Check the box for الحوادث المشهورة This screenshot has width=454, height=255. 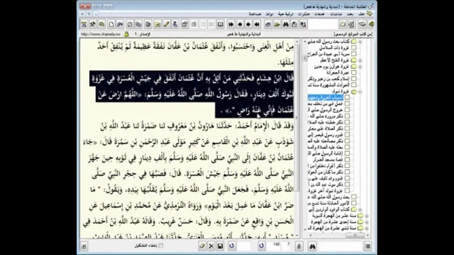(x=354, y=85)
